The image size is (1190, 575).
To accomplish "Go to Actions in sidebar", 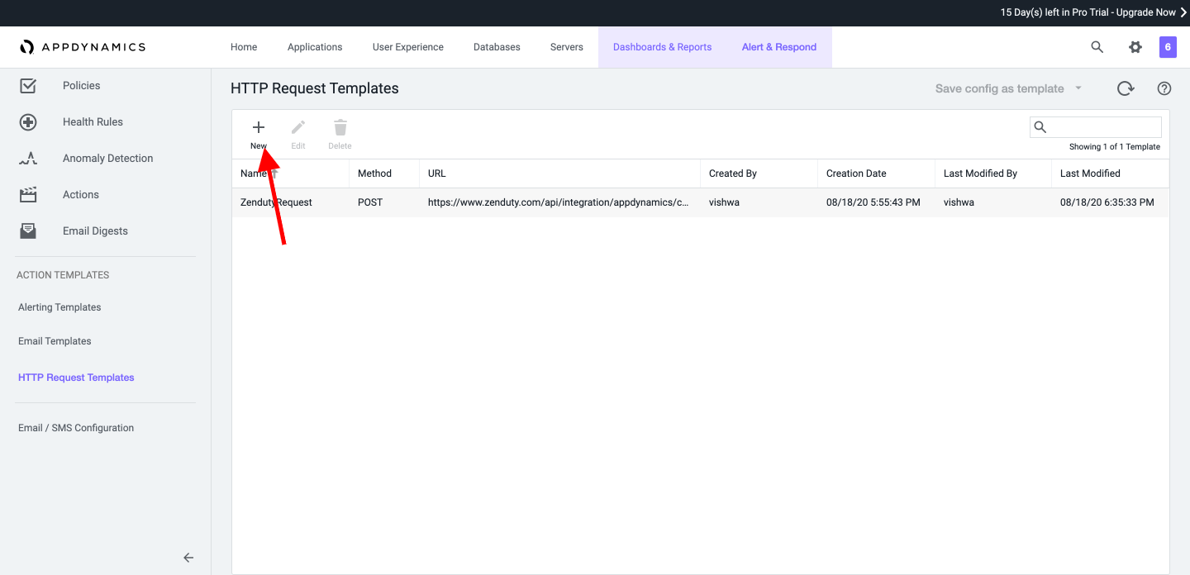I will click(81, 194).
